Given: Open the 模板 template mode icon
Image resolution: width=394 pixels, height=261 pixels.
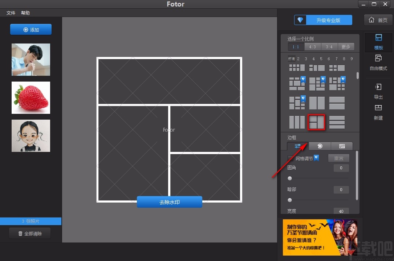Looking at the screenshot, I should (378, 42).
